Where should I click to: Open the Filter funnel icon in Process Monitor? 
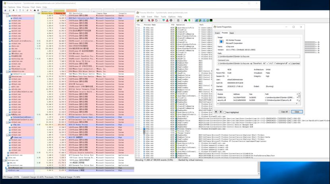pyautogui.click(x=163, y=20)
